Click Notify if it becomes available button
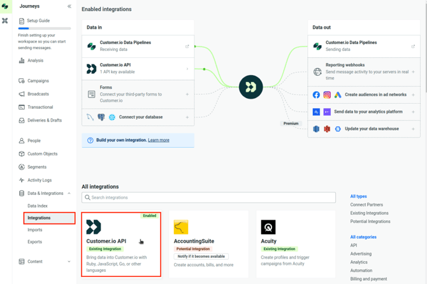Screen dimensions: 427x284 201,257
